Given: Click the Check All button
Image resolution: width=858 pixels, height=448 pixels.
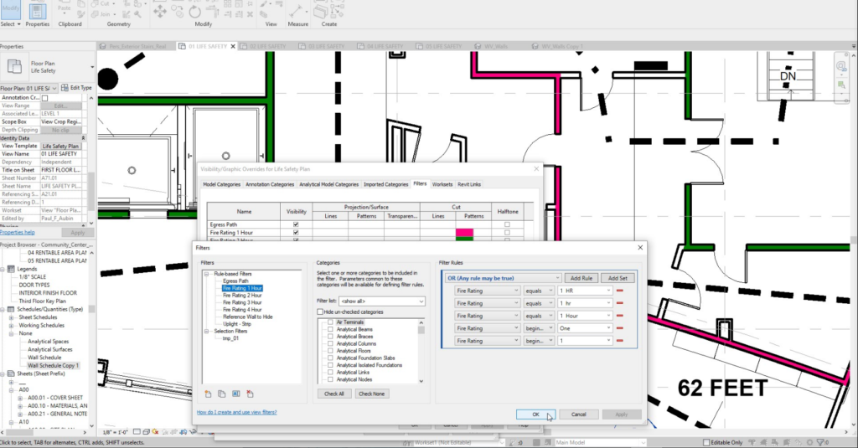Looking at the screenshot, I should click(x=333, y=394).
